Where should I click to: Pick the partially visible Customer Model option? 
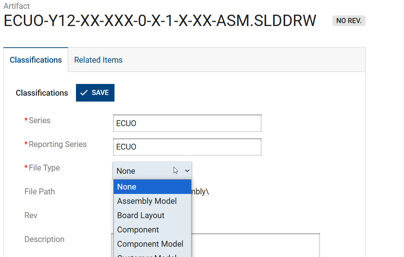point(147,255)
